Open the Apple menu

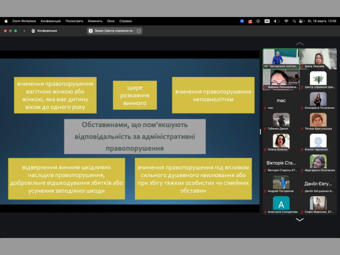tap(6, 21)
